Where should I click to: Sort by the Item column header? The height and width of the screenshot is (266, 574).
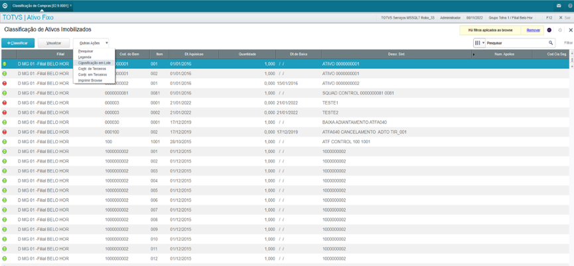pyautogui.click(x=159, y=54)
